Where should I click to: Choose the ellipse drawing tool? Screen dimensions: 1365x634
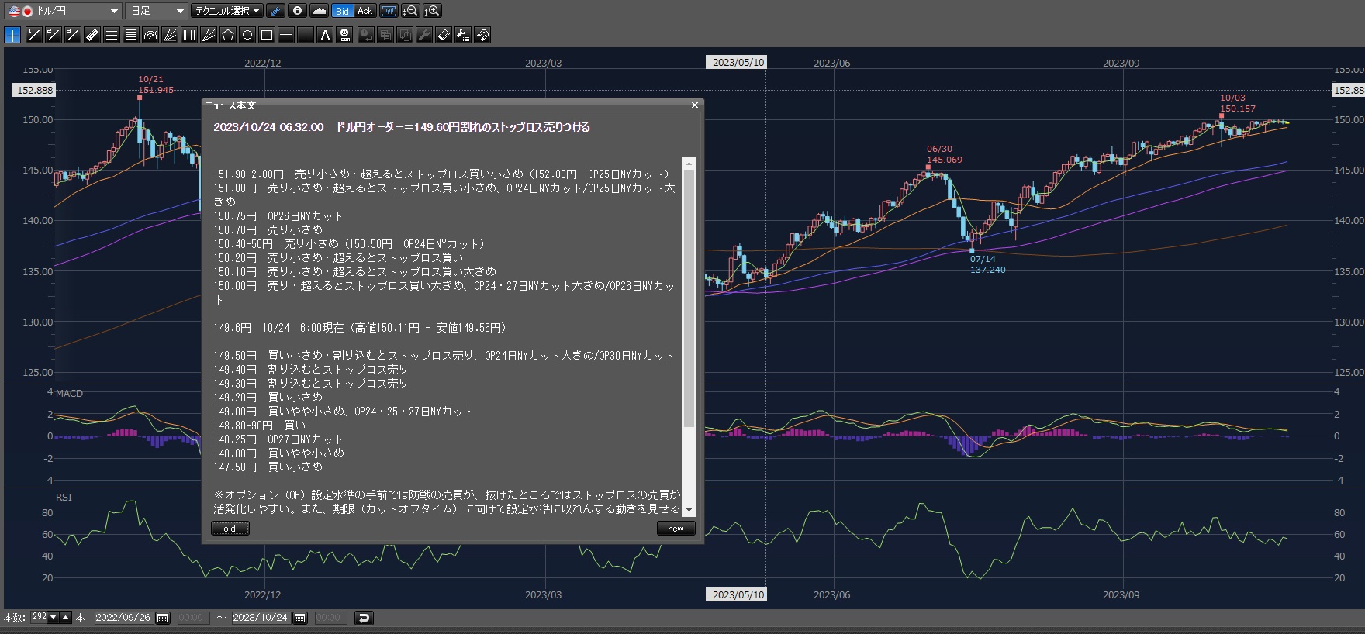coord(247,35)
